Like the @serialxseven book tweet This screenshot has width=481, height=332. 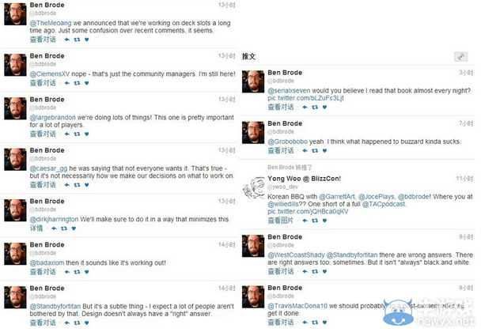pyautogui.click(x=324, y=107)
